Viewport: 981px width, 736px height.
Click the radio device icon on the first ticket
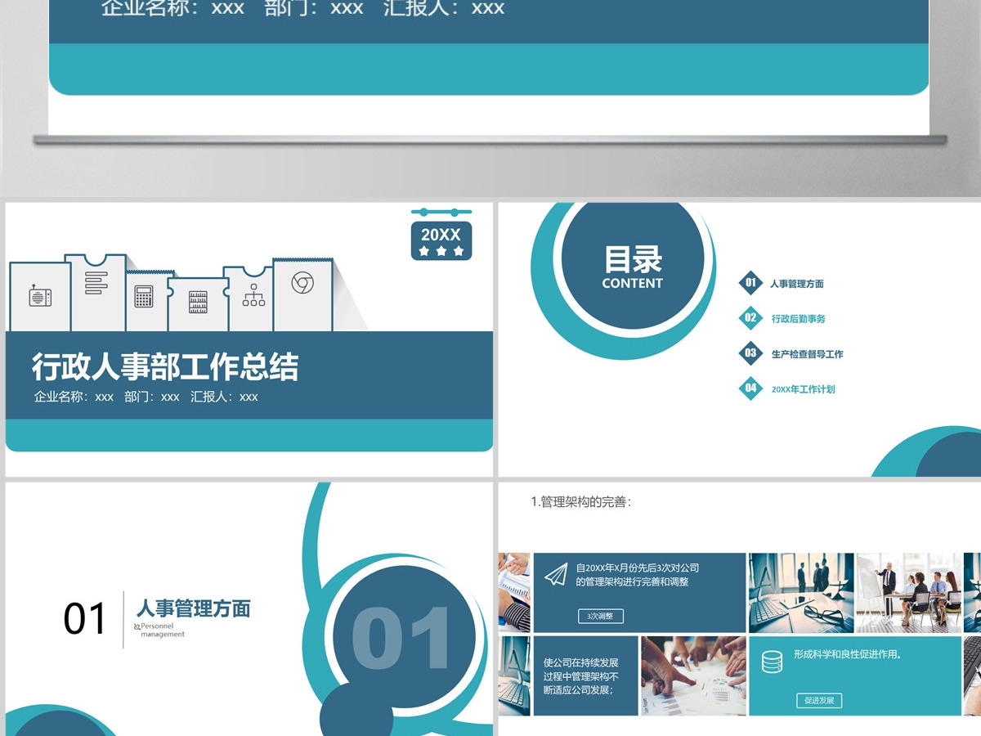pos(40,296)
